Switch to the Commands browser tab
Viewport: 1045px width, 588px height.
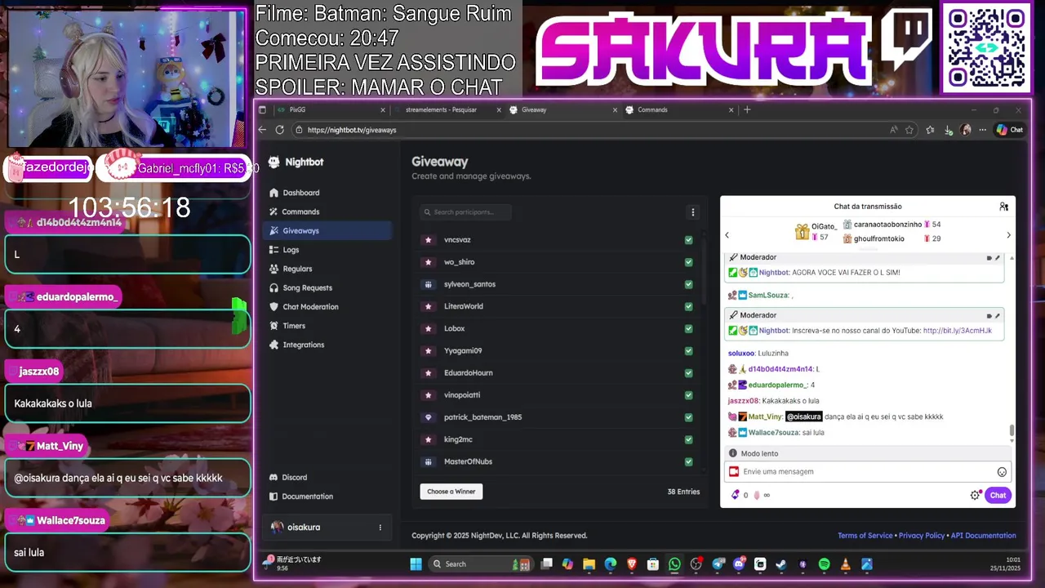coord(679,109)
